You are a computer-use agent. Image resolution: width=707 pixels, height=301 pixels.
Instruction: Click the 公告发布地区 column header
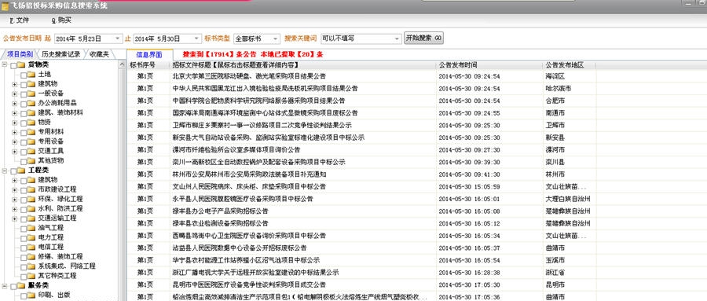click(570, 65)
